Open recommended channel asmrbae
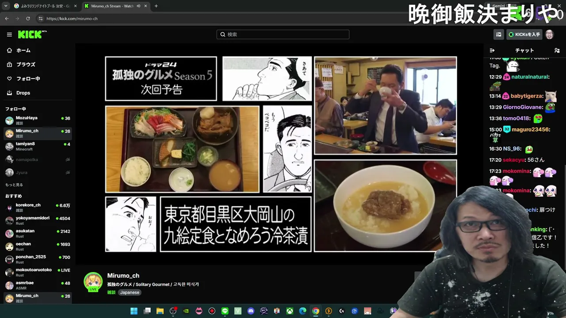 [x=38, y=285]
